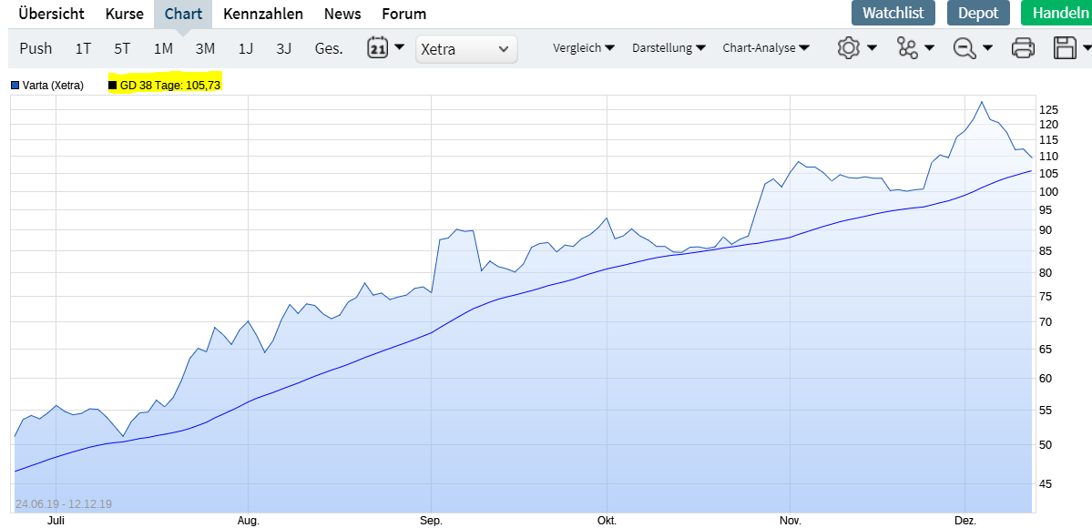Image resolution: width=1092 pixels, height=528 pixels.
Task: Switch to the Kennzahlen tab
Action: tap(263, 14)
